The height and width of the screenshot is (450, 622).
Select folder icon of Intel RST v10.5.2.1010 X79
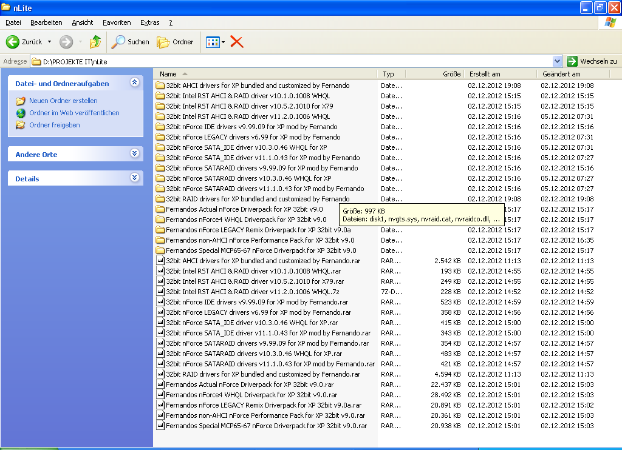(160, 106)
